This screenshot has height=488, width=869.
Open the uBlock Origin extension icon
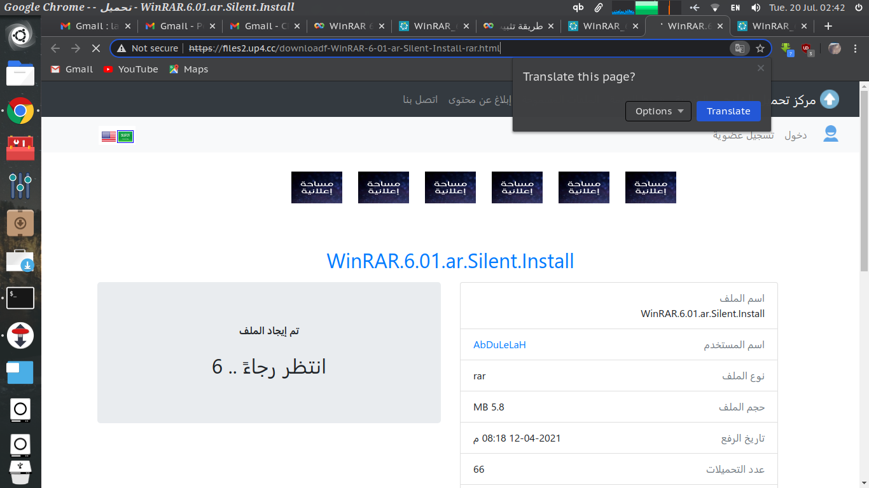[x=807, y=49]
